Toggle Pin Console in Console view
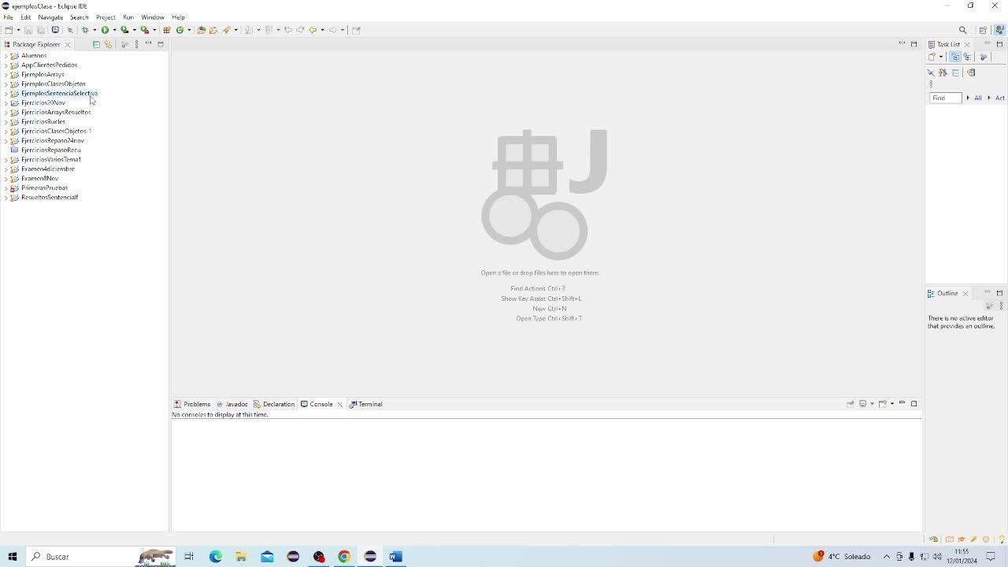The height and width of the screenshot is (567, 1008). click(850, 404)
